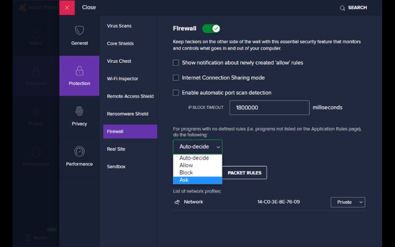
Task: Check Internet Connection Sharing mode
Action: (x=176, y=78)
